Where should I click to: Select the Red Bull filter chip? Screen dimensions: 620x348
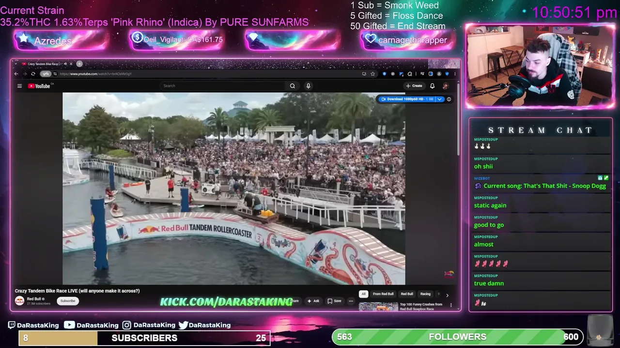(x=407, y=294)
